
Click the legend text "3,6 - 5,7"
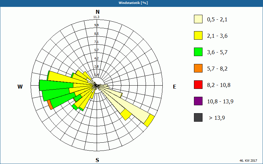[217, 52]
